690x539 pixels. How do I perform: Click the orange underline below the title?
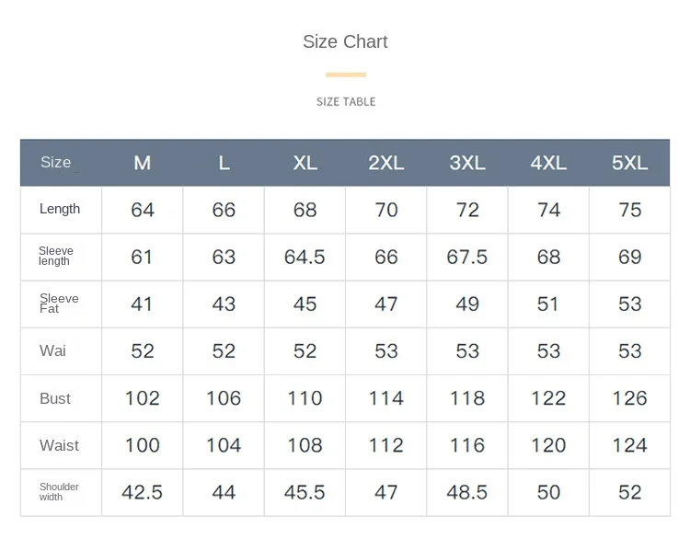click(346, 75)
